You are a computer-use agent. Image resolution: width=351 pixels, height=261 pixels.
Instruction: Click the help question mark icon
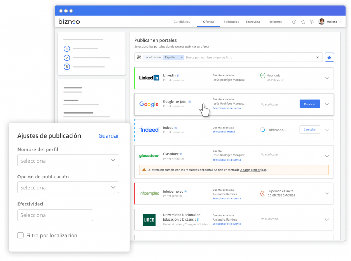pos(294,22)
